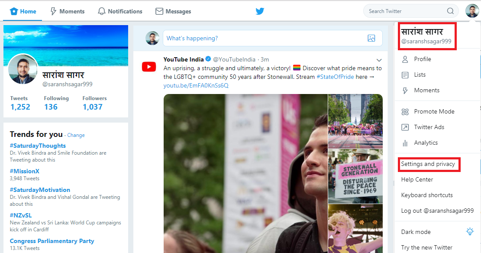Click the Profile person icon in the menu
The width and height of the screenshot is (481, 253).
coord(405,59)
